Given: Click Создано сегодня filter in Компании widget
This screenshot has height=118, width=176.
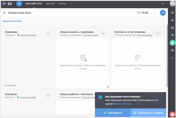Looking at the screenshot, I should (28, 35).
